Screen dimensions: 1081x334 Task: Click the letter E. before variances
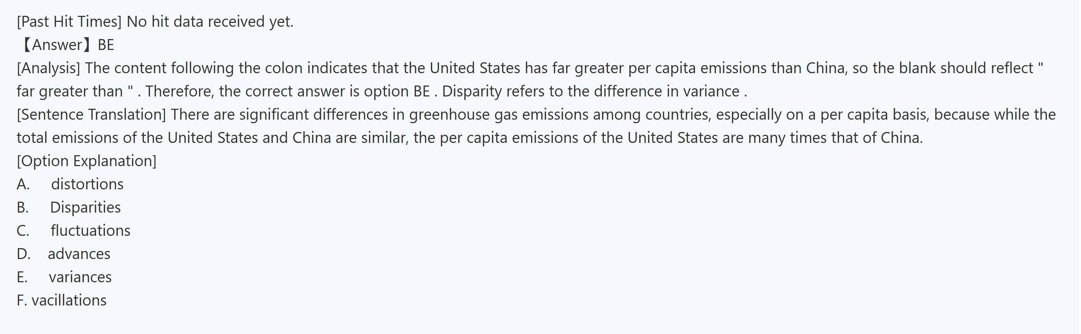22,277
